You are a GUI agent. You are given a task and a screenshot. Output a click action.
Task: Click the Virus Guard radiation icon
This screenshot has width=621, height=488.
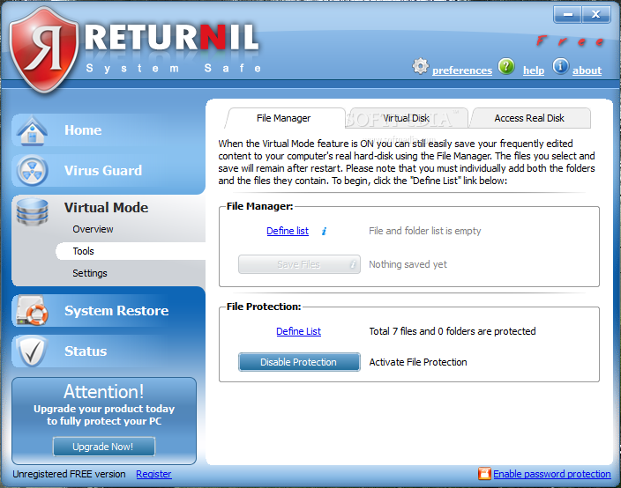32,171
